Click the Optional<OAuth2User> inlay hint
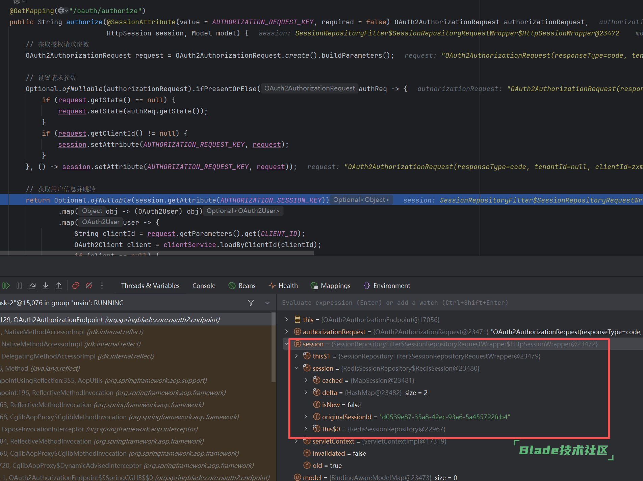 click(243, 211)
